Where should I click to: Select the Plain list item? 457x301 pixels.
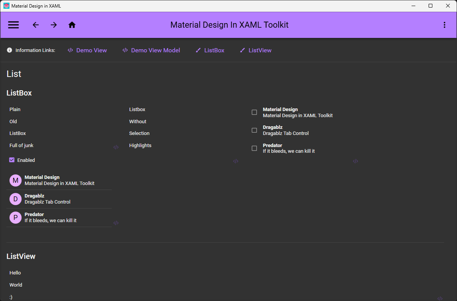[59, 109]
